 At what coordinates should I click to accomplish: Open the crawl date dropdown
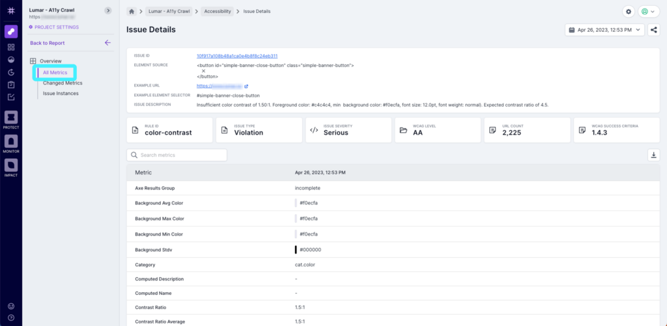pos(605,30)
